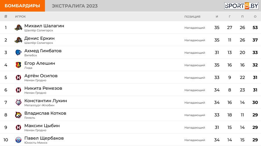Image resolution: width=261 pixels, height=146 pixels.
Task: Open Михаил Шалагин player profile
Action: pos(44,26)
